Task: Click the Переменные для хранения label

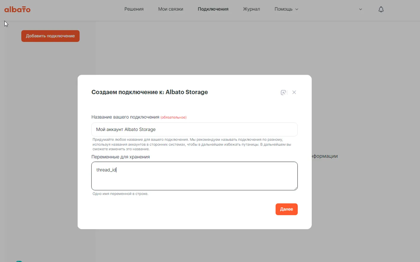Action: (120, 157)
